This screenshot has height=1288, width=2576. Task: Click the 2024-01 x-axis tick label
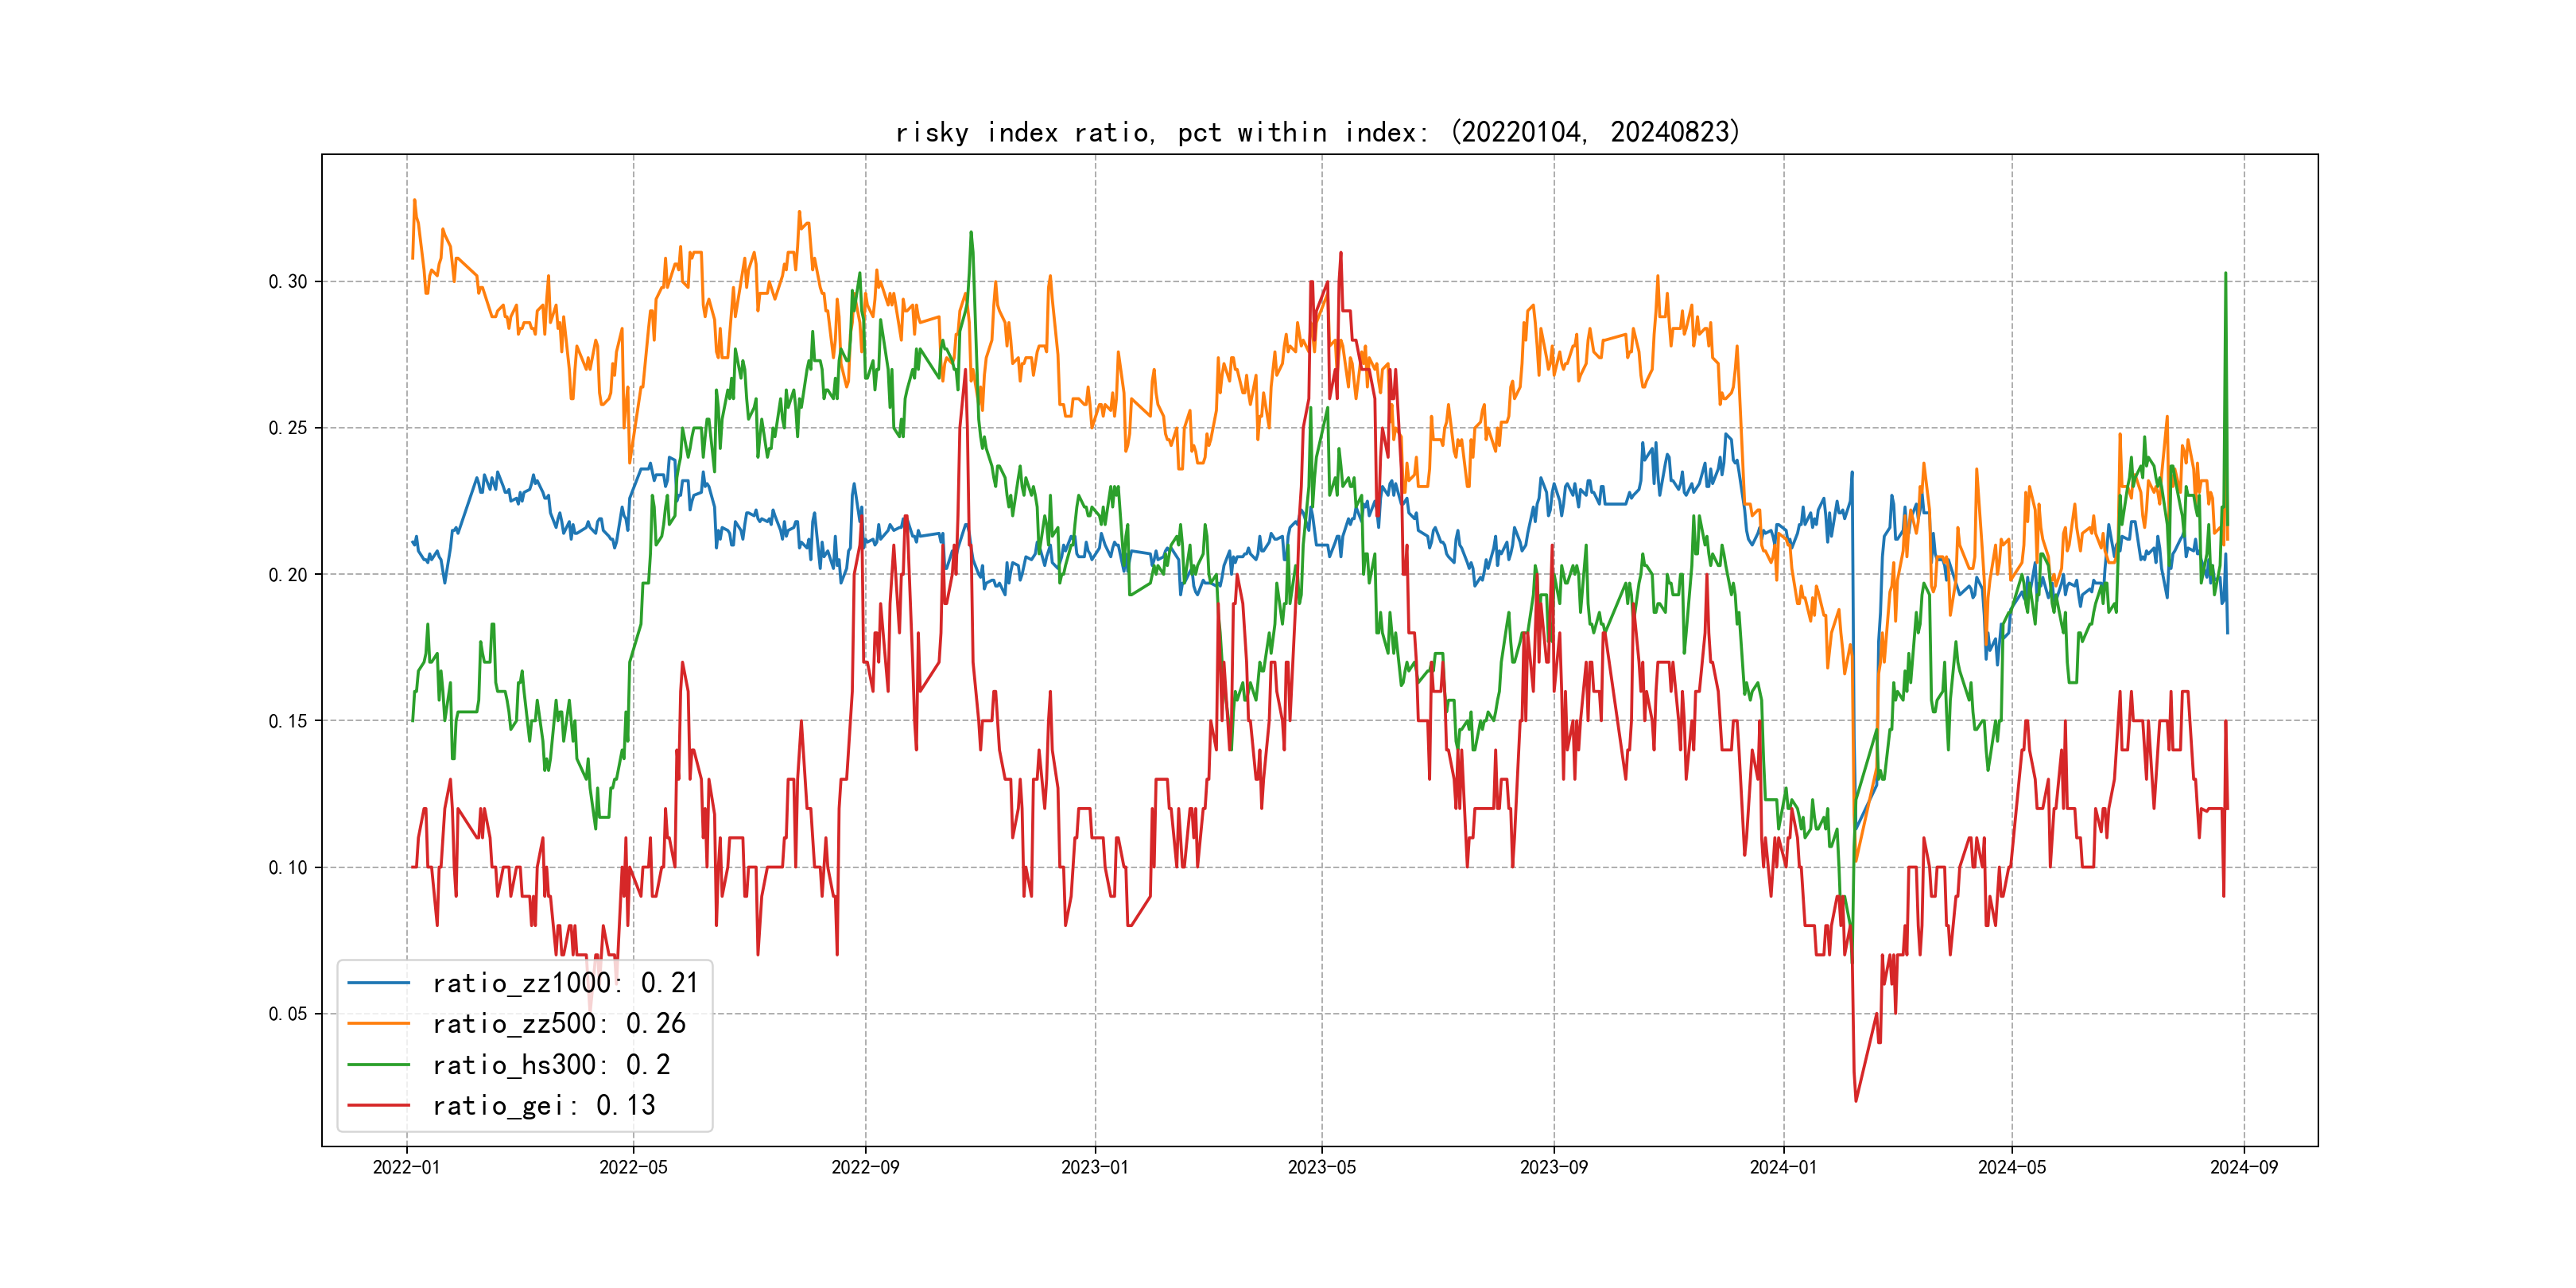[x=1783, y=1167]
